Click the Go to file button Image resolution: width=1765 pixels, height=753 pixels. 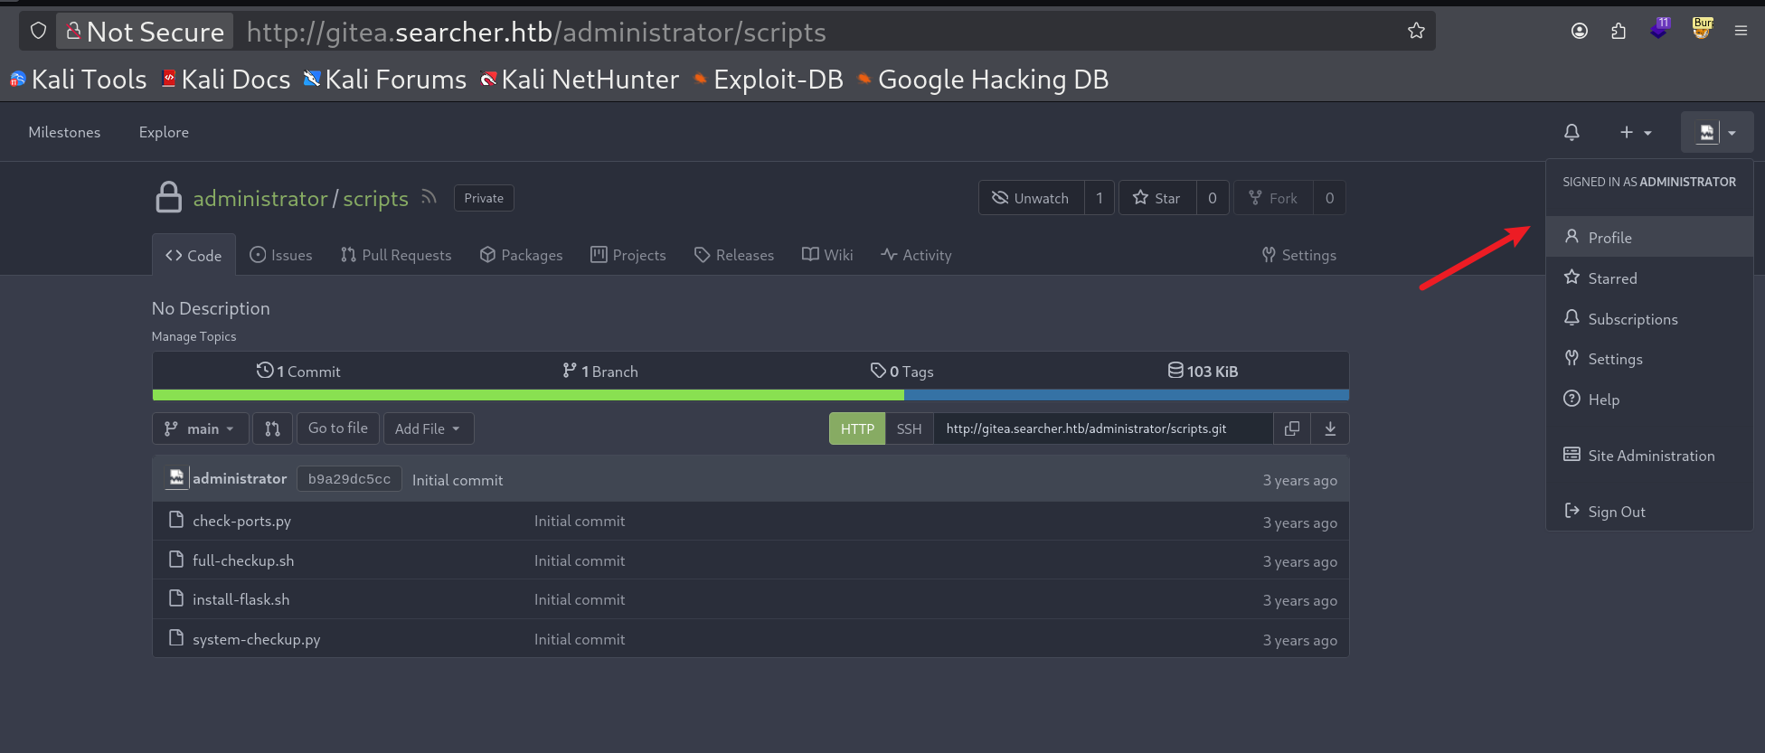338,428
